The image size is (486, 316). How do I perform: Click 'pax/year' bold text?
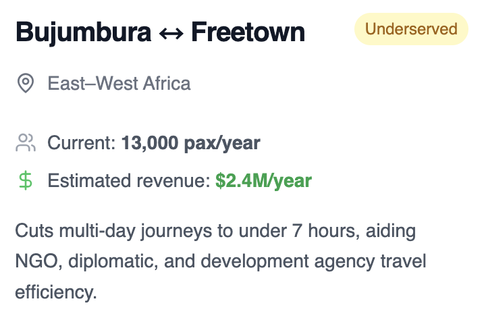pos(222,144)
